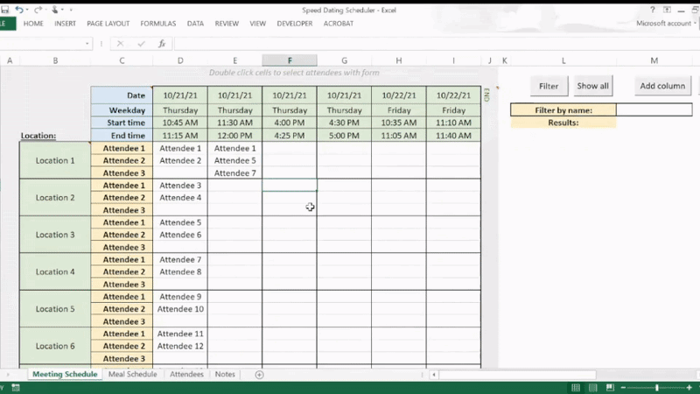Open the HOME ribbon tab
This screenshot has height=394, width=700.
pyautogui.click(x=33, y=24)
